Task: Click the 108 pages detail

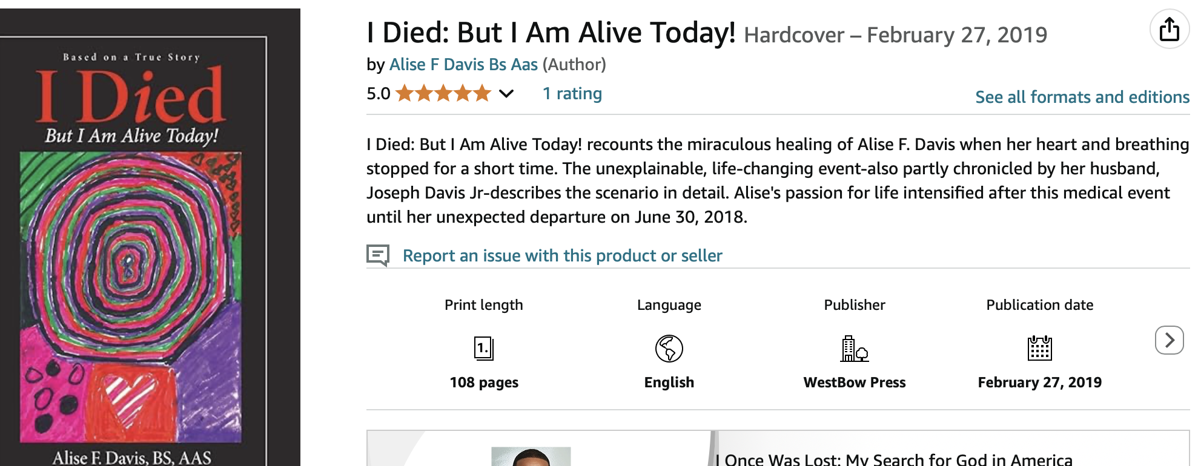Action: (x=484, y=382)
